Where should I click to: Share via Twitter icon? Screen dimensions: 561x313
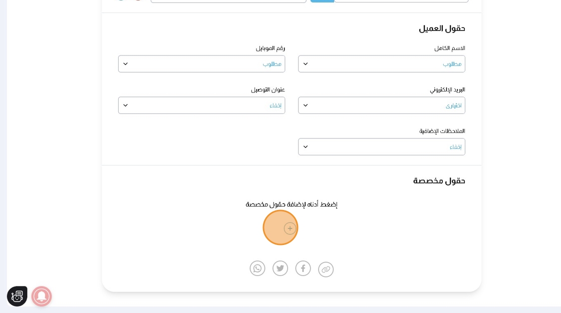tap(280, 268)
